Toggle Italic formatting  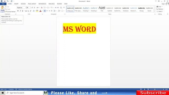coord(20,11)
